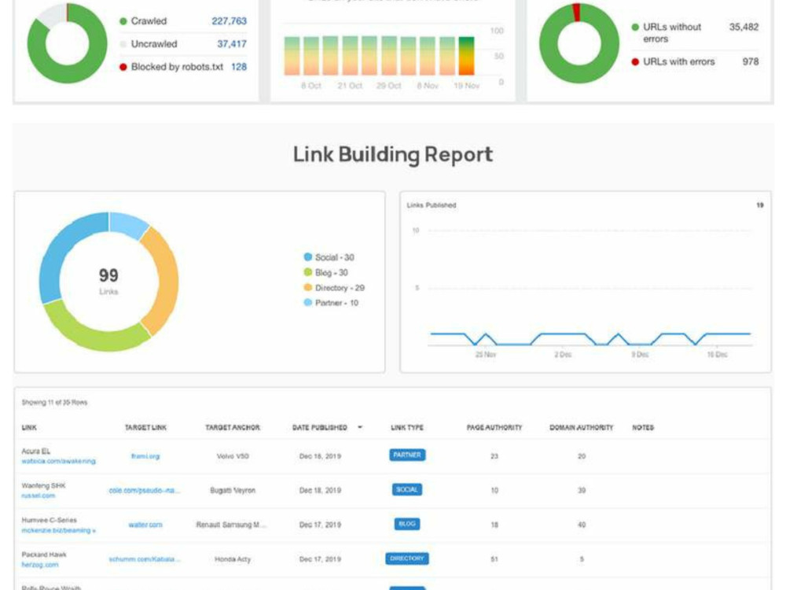786x590 pixels.
Task: Sort by the LINK column header
Action: [29, 427]
